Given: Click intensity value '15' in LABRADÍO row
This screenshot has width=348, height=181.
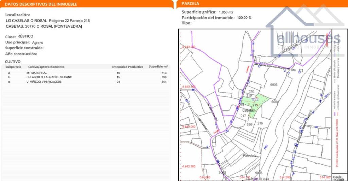Looking at the screenshot, I should (118, 77).
